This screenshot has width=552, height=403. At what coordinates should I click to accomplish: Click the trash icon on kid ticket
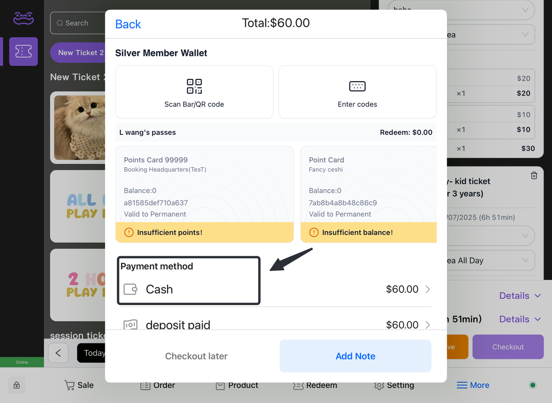tap(534, 175)
